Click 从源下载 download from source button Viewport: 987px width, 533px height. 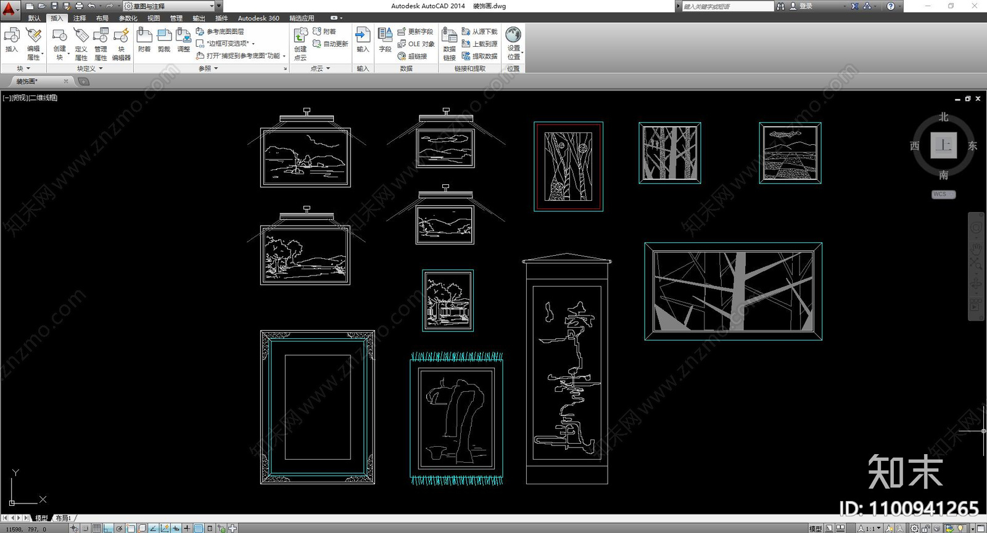[479, 31]
